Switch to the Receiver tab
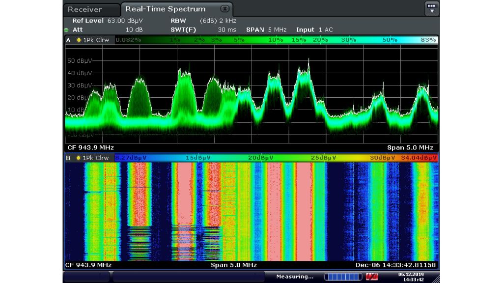Viewport: 503px width, 283px height. (x=84, y=9)
